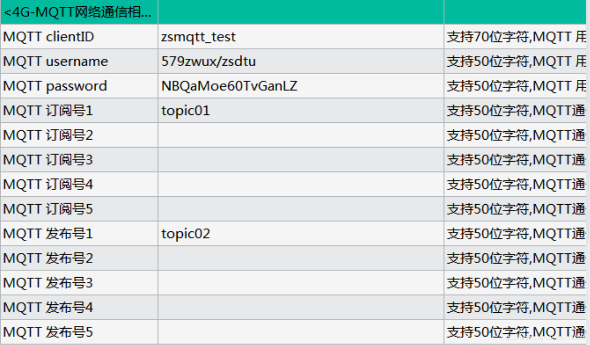Click the 4G-MQTT网络通信 group header

pyautogui.click(x=79, y=12)
